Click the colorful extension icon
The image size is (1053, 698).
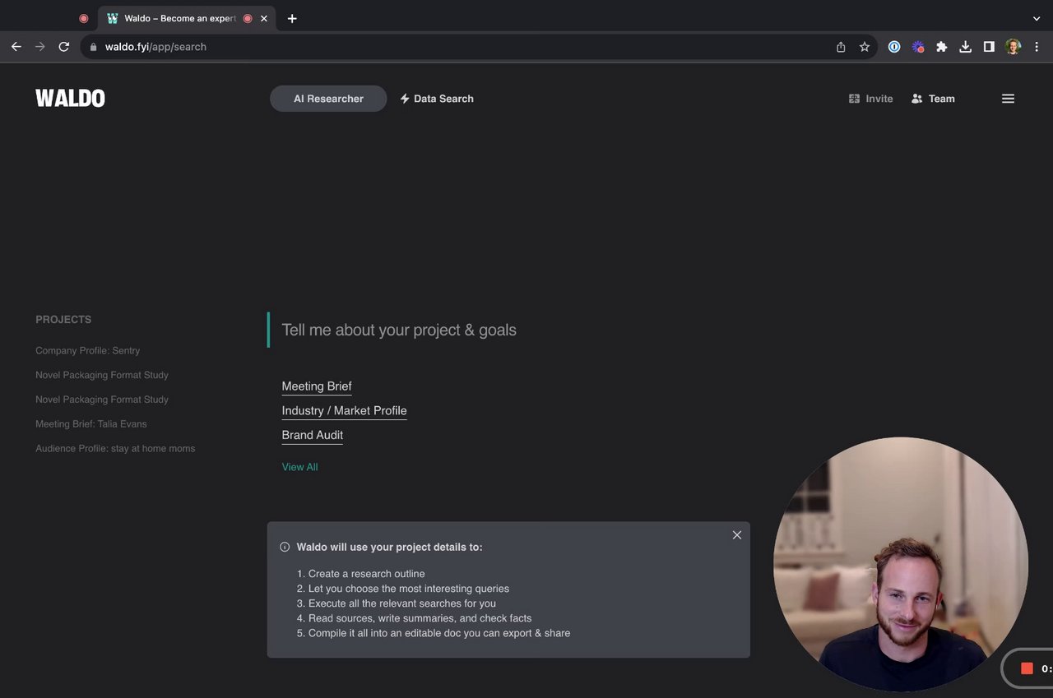click(x=918, y=47)
